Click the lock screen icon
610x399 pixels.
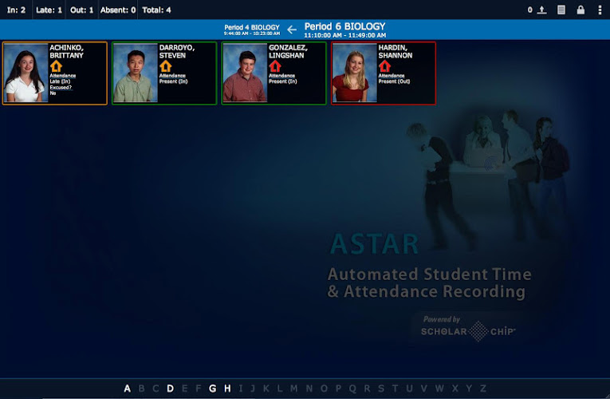click(x=580, y=10)
